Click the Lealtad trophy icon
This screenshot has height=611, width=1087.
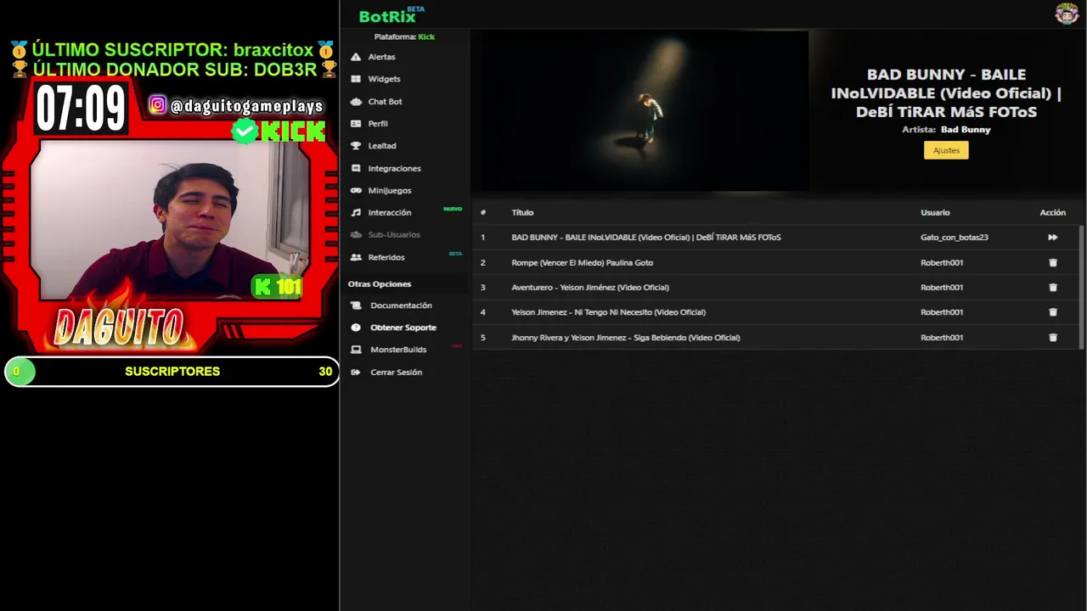point(356,146)
